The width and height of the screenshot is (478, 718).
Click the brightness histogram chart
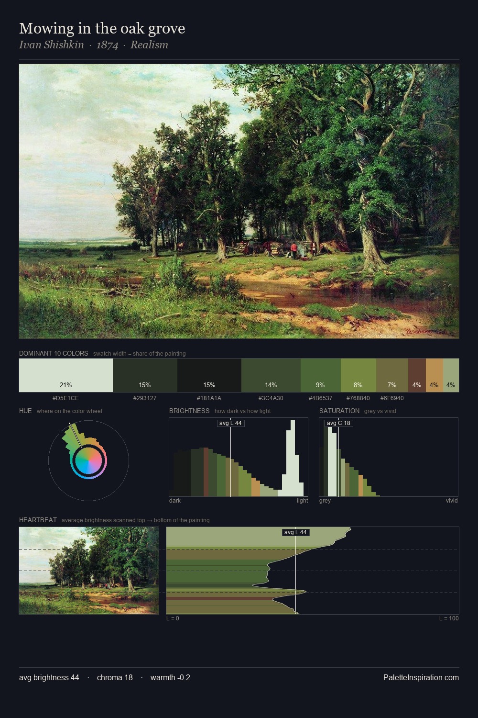239,457
